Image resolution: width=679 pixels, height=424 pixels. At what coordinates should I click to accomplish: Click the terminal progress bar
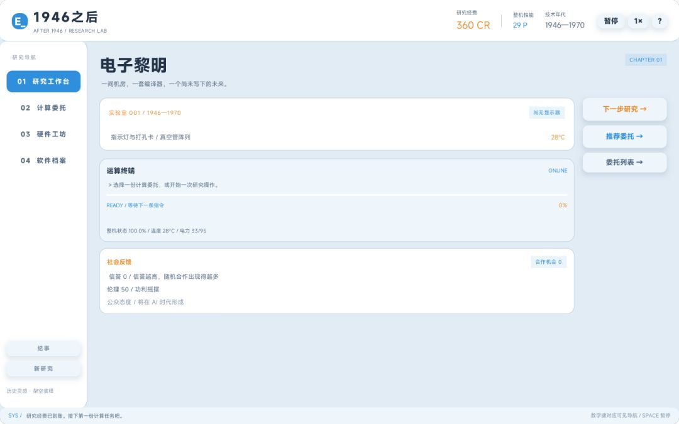(x=337, y=195)
